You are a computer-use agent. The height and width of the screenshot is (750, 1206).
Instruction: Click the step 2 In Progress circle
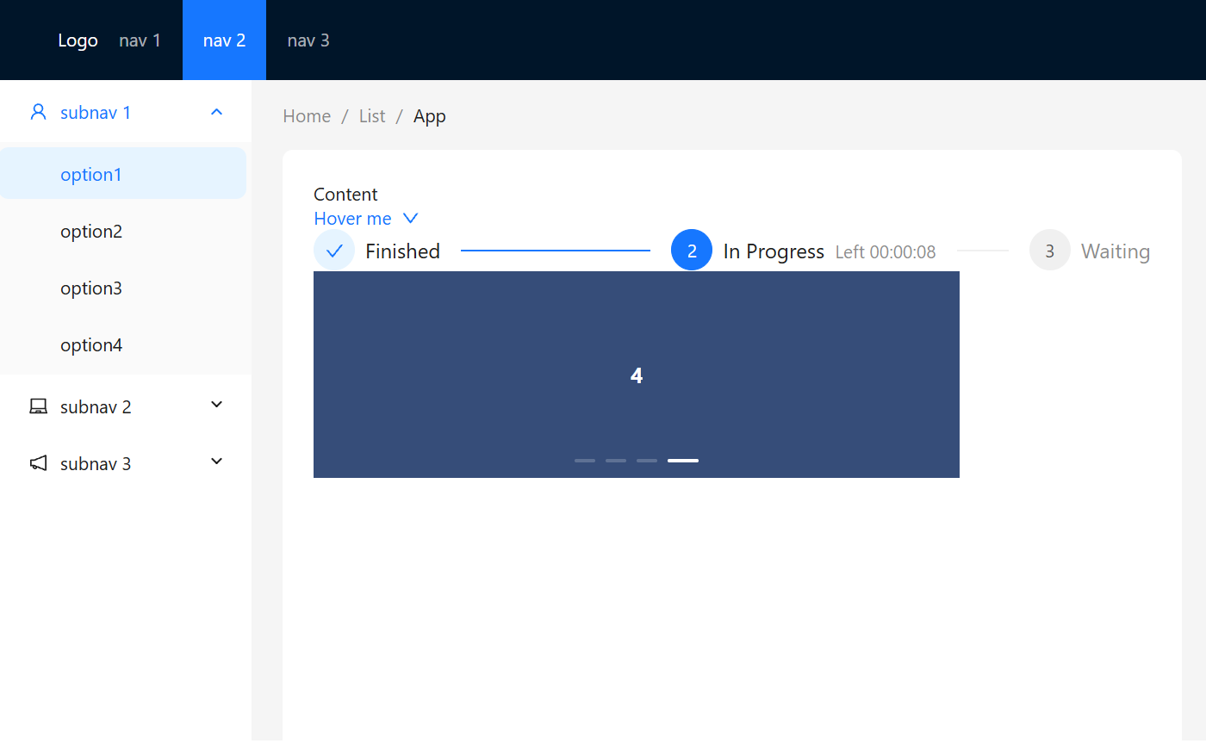point(691,251)
